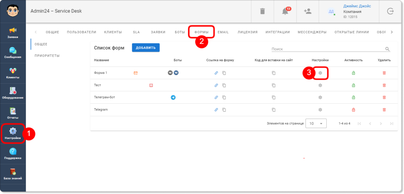Switch to the SLA tab
The height and width of the screenshot is (194, 404).
[136, 32]
